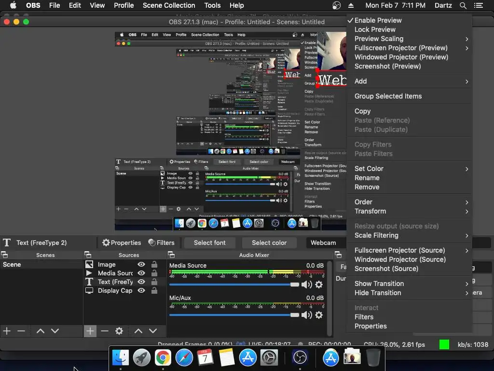Open Media Source audio settings gear
Image resolution: width=494 pixels, height=371 pixels.
point(319,285)
